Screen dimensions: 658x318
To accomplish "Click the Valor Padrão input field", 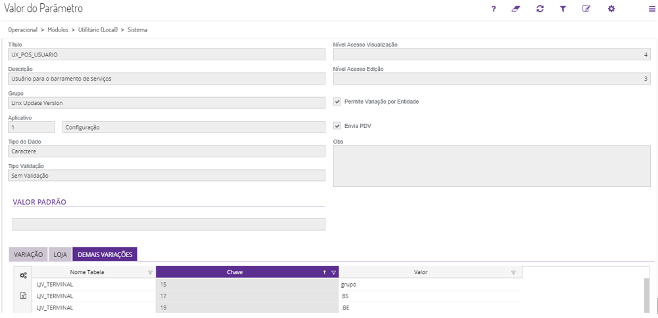I will [x=169, y=224].
